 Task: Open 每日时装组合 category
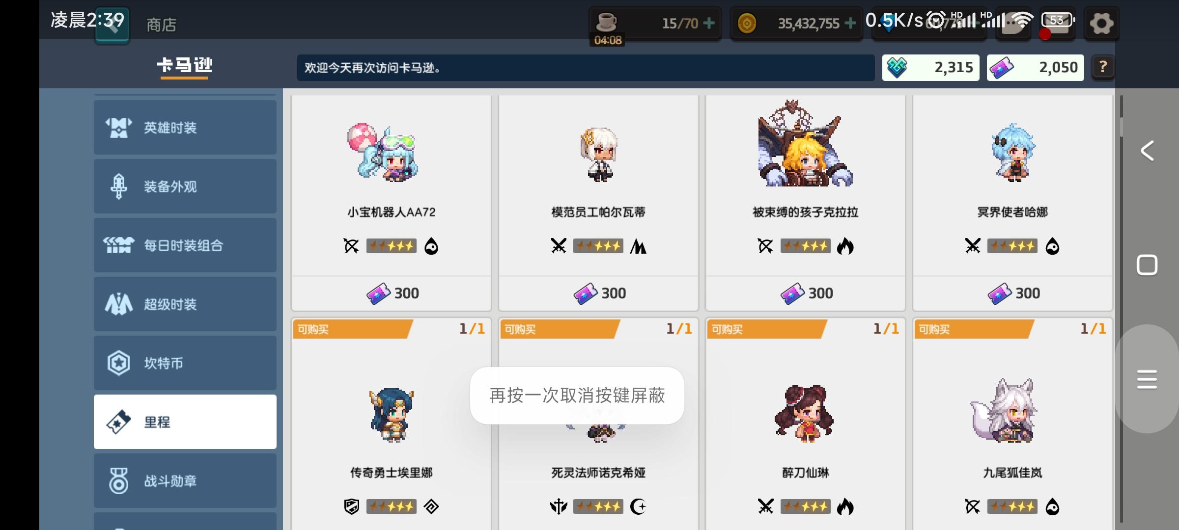185,245
